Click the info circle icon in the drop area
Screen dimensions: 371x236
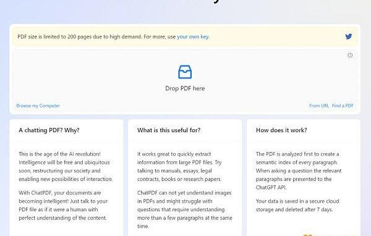coord(350,55)
